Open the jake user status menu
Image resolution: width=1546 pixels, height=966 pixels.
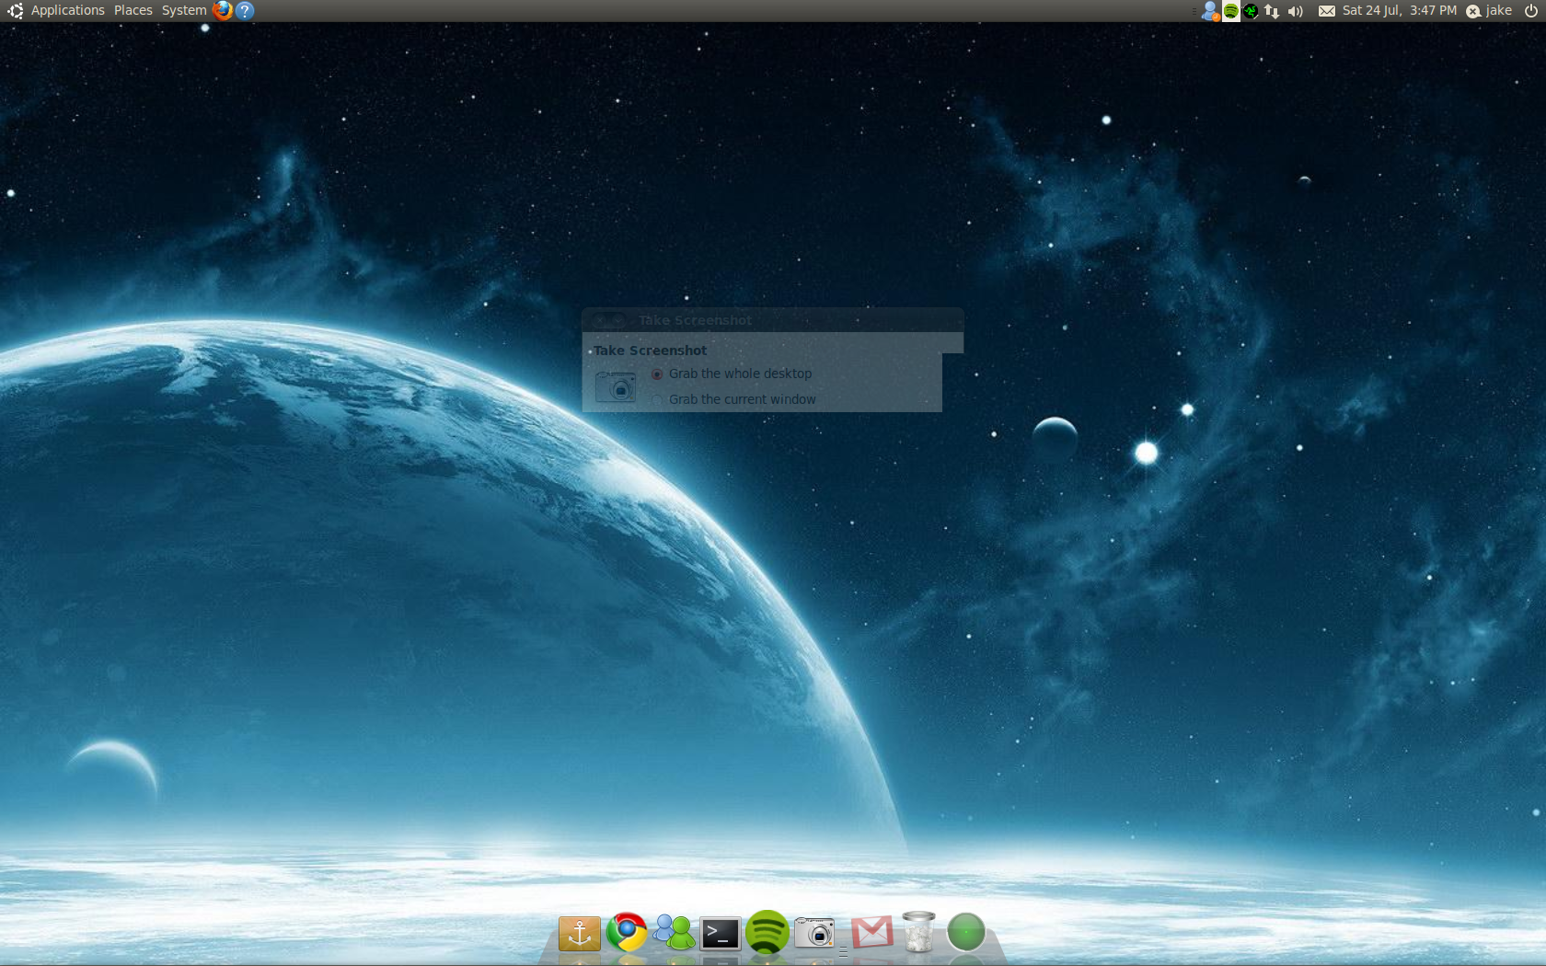(x=1488, y=11)
